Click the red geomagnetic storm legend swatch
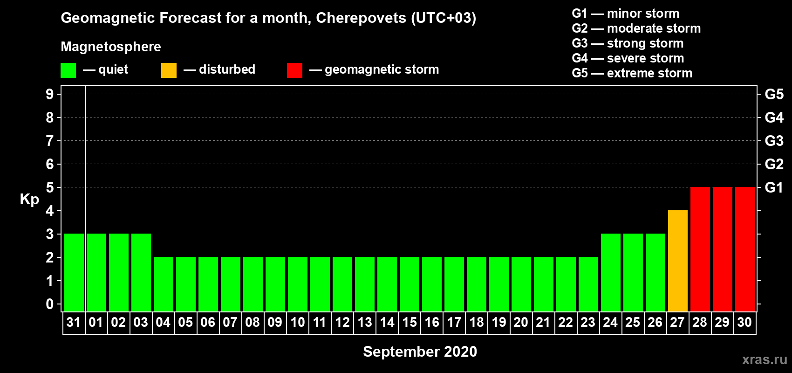Image resolution: width=792 pixels, height=373 pixels. (x=294, y=70)
